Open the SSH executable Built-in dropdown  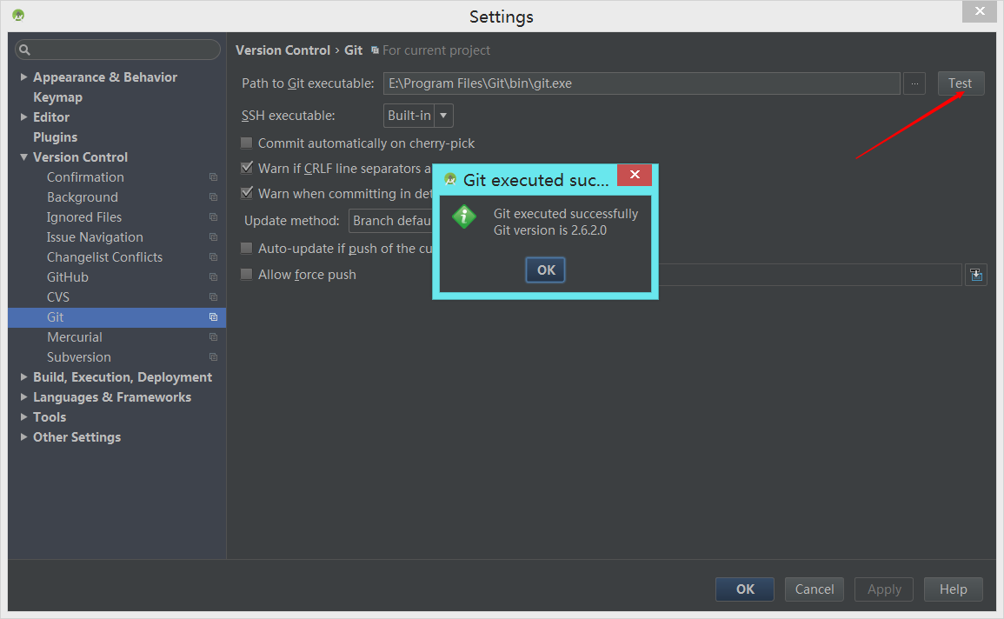pyautogui.click(x=418, y=116)
